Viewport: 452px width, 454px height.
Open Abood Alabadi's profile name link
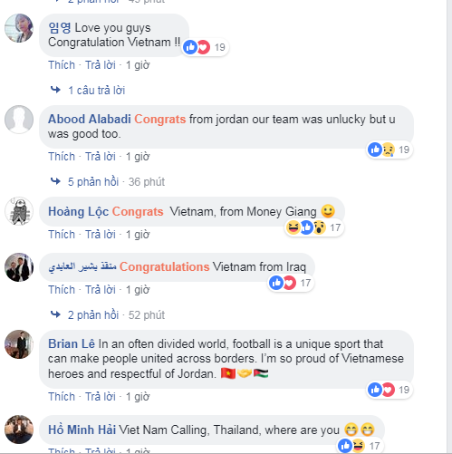[90, 119]
